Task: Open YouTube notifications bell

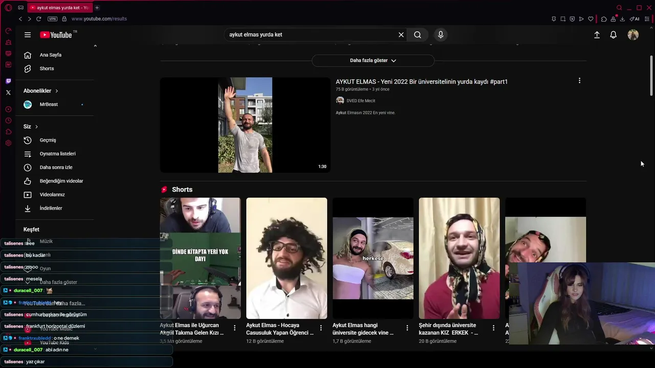Action: pyautogui.click(x=613, y=35)
